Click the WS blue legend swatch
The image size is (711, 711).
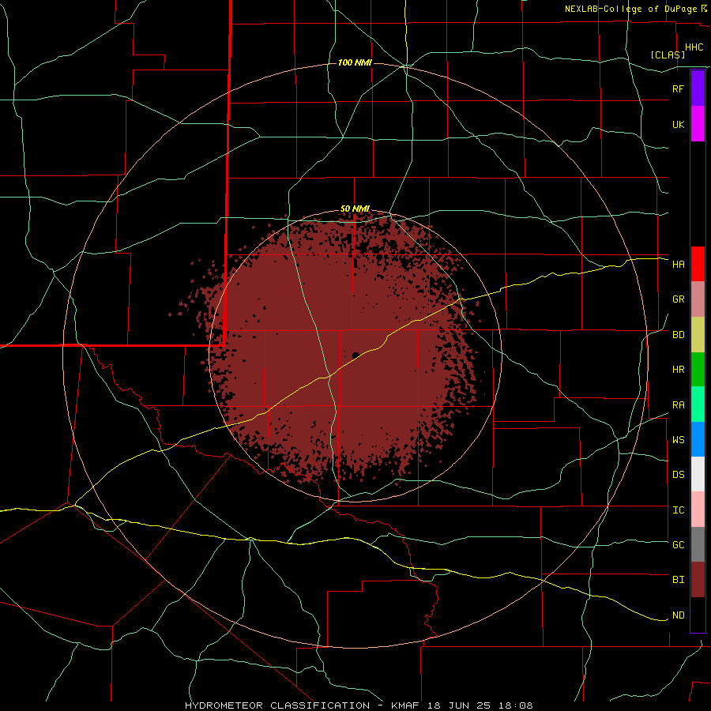pyautogui.click(x=698, y=439)
